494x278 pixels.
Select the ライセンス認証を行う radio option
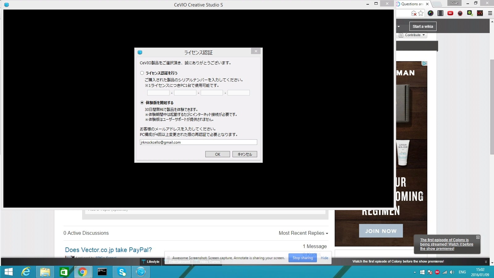coord(142,73)
